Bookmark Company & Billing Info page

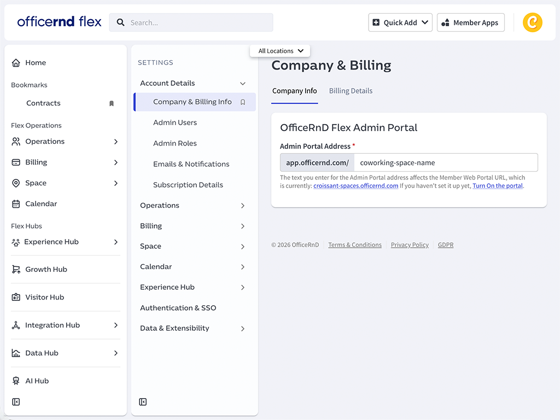243,102
